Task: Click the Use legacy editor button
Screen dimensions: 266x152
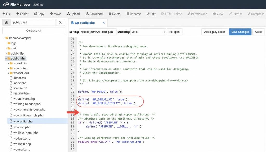Action: (214, 32)
